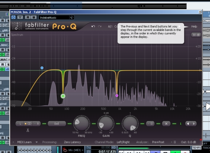Screen dimensions: 210x153
Task: Click the small arrow inside the help tooltip
Action: pos(180,26)
